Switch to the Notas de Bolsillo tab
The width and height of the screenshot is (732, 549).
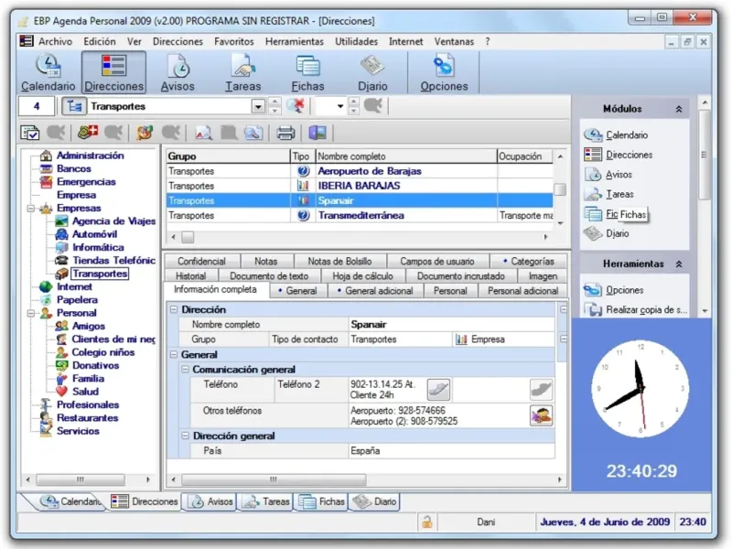(339, 261)
